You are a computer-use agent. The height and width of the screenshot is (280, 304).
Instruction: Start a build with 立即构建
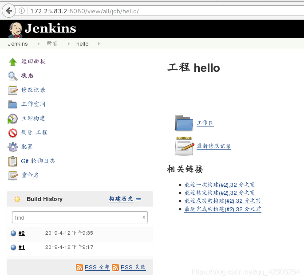pos(33,118)
